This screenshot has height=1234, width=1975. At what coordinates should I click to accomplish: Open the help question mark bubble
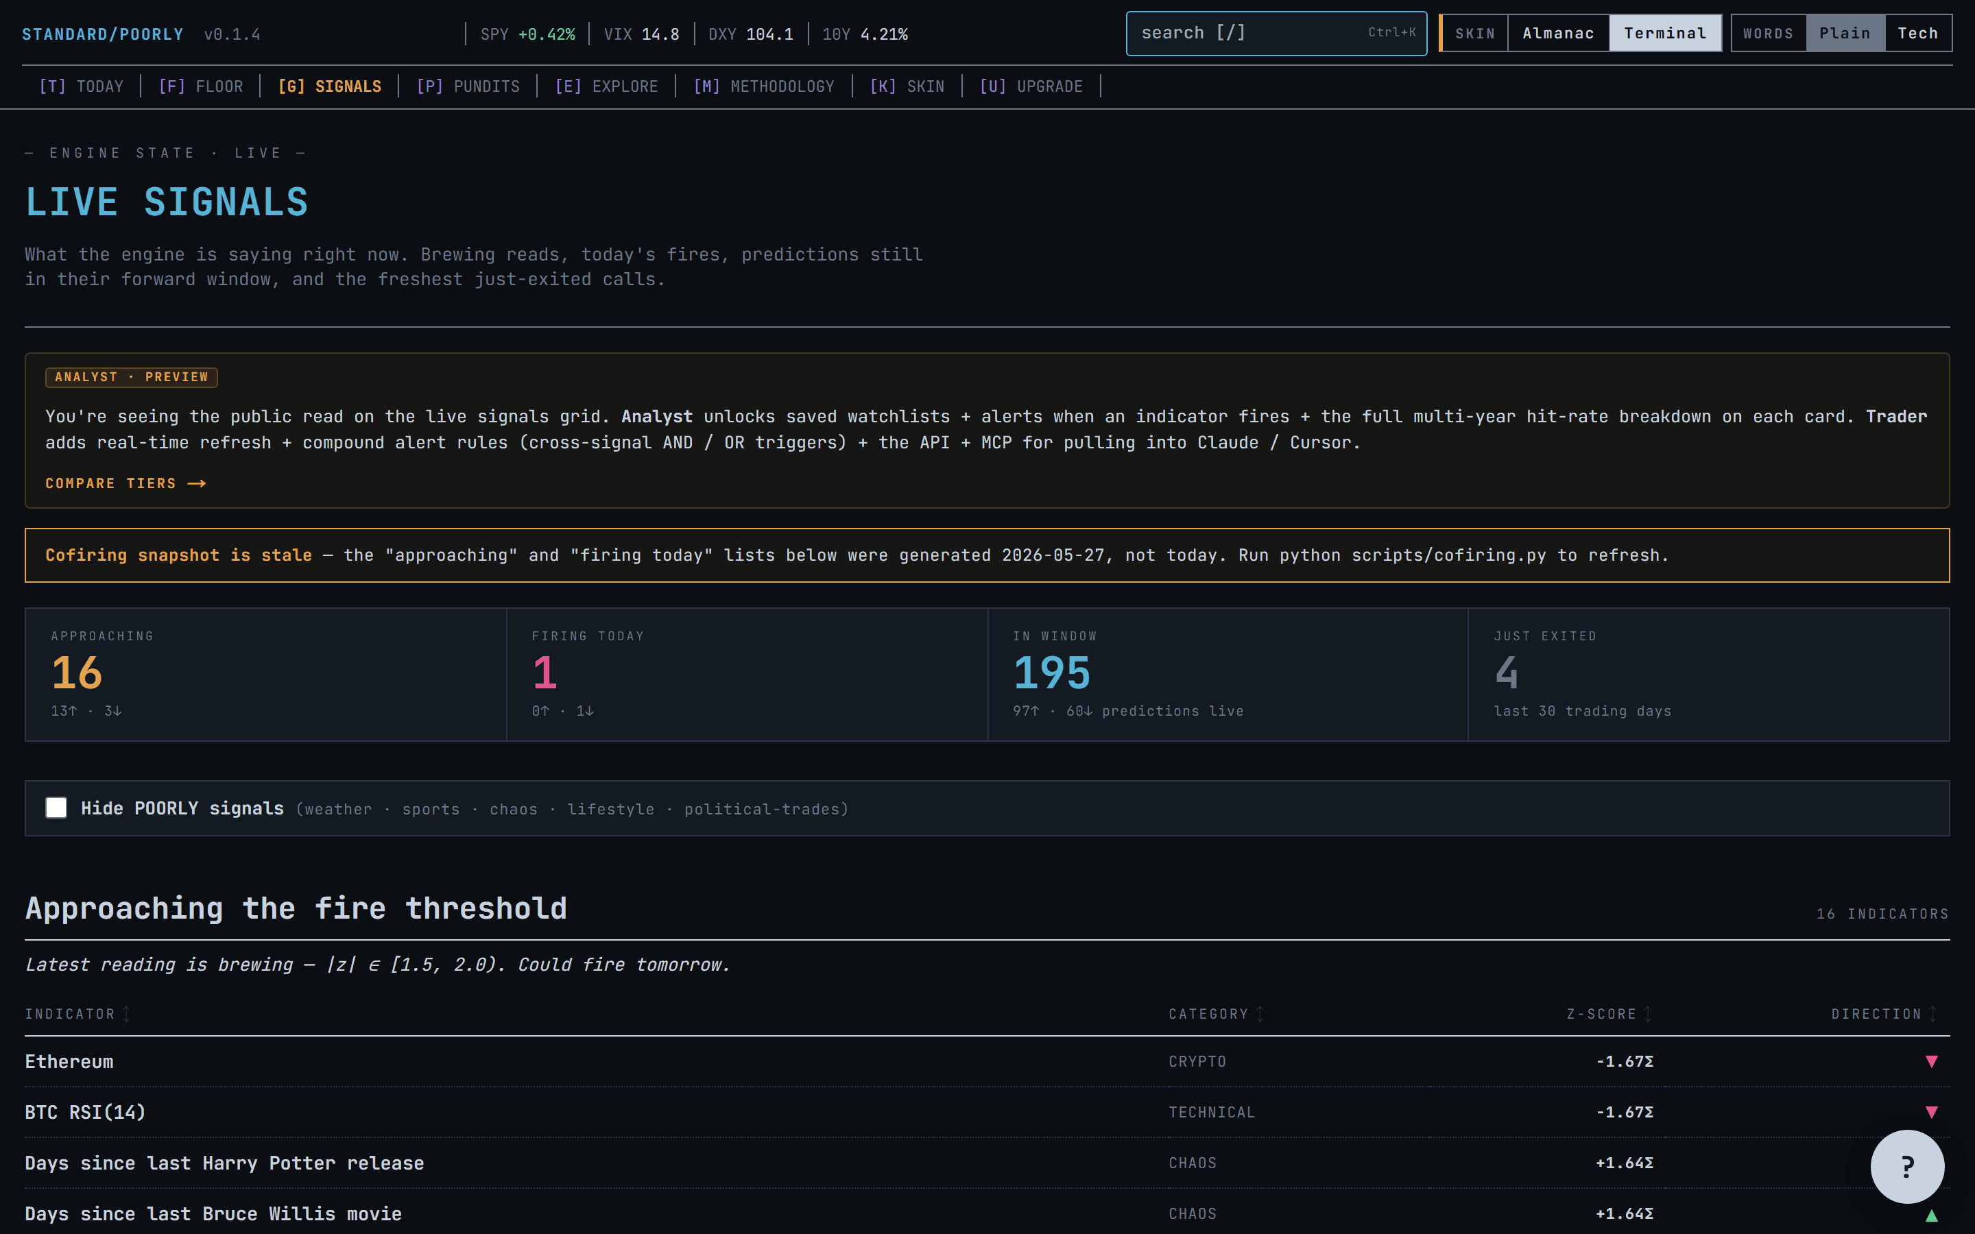coord(1906,1166)
